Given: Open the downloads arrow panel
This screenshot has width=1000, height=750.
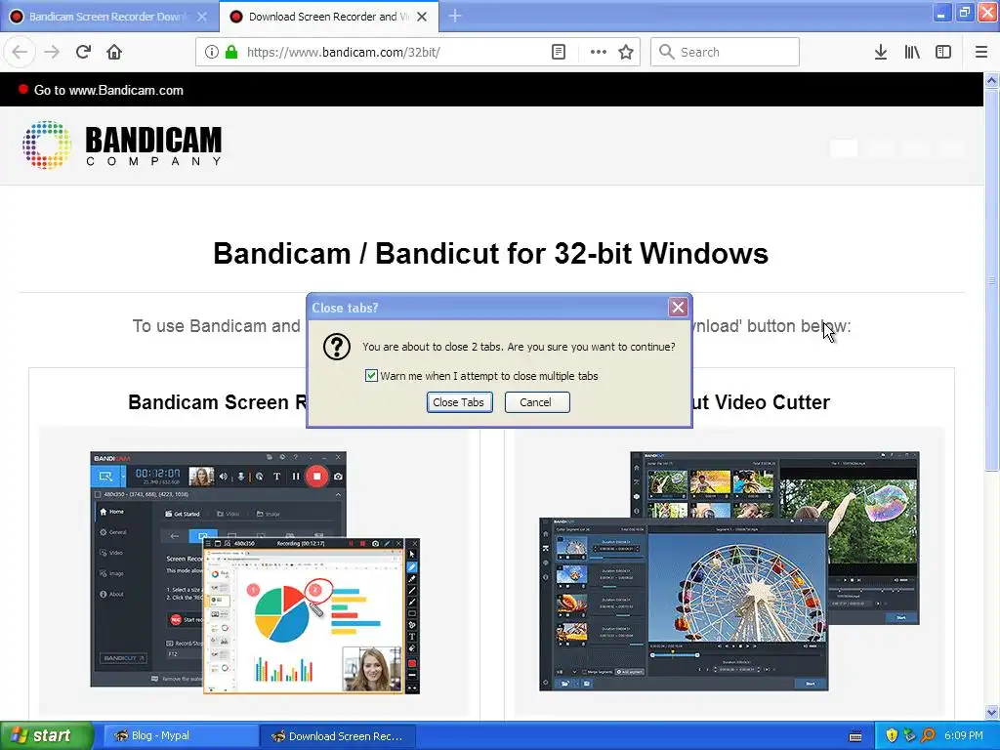Looking at the screenshot, I should (x=881, y=52).
